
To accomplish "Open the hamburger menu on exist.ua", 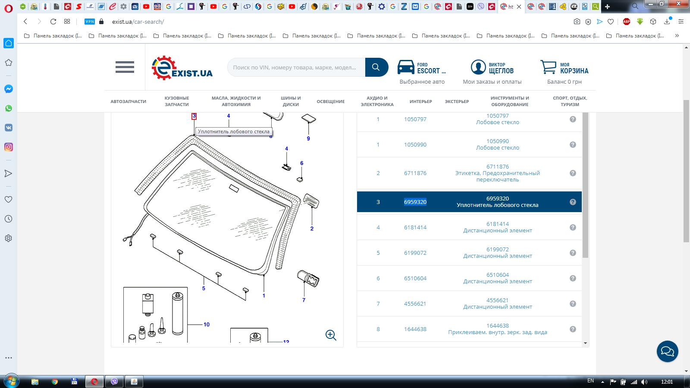I will point(125,67).
